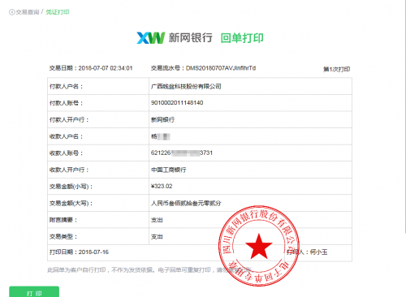
Task: Click the page vertical scrollbar
Action: point(404,116)
